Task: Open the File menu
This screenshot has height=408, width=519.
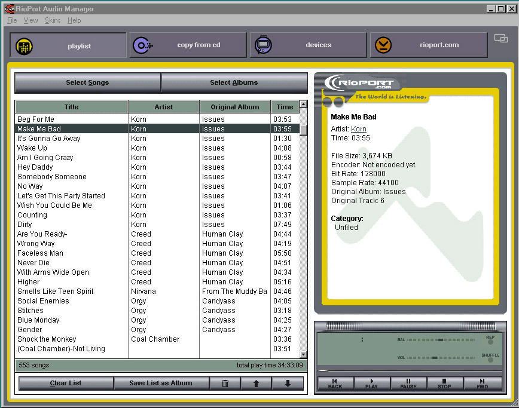Action: click(12, 20)
